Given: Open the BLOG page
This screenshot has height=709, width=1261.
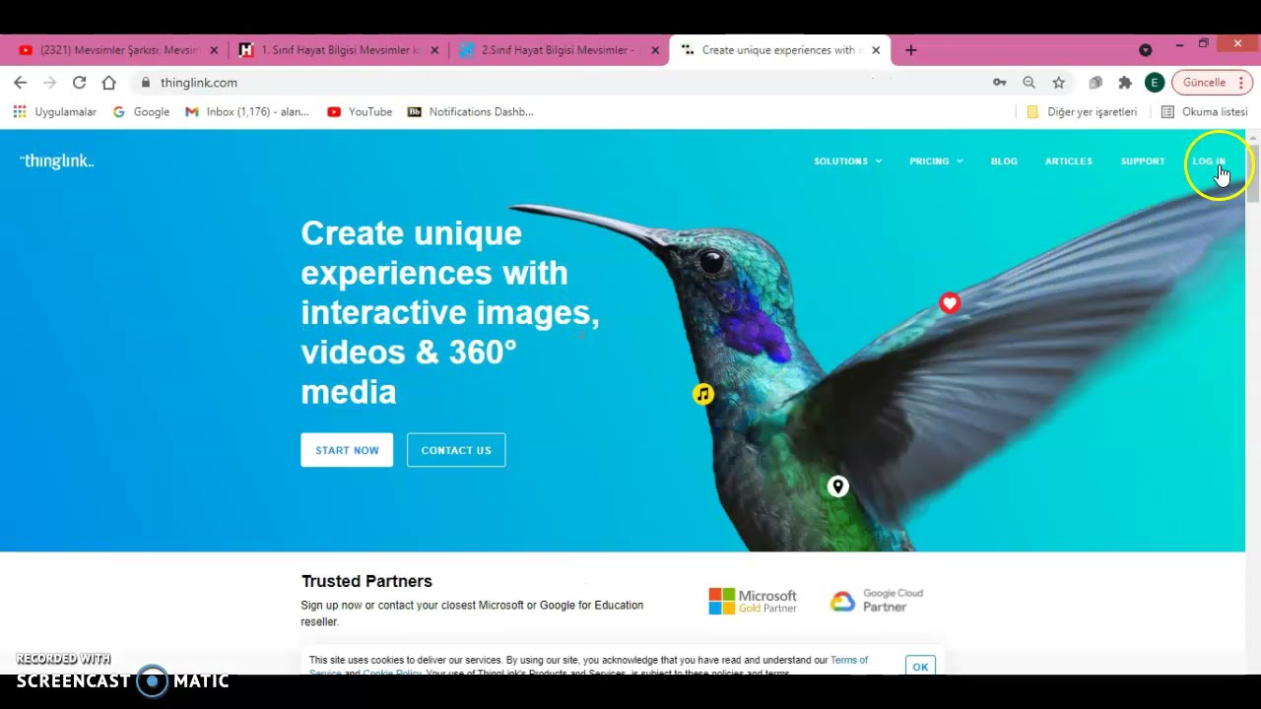Looking at the screenshot, I should coord(1004,161).
